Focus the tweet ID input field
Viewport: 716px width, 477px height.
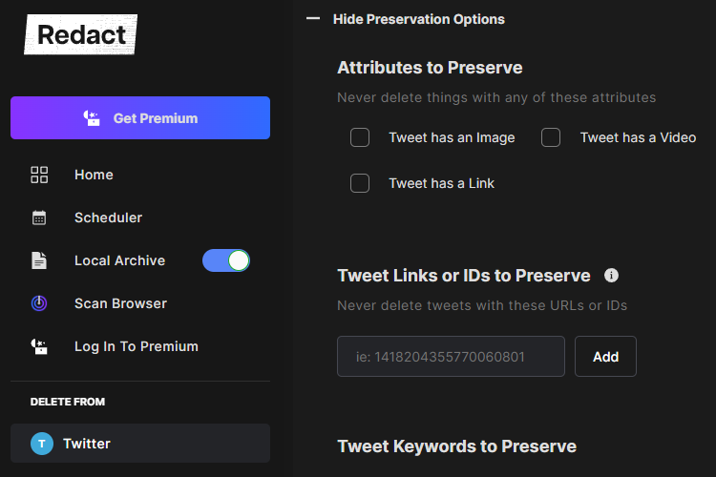tap(451, 357)
